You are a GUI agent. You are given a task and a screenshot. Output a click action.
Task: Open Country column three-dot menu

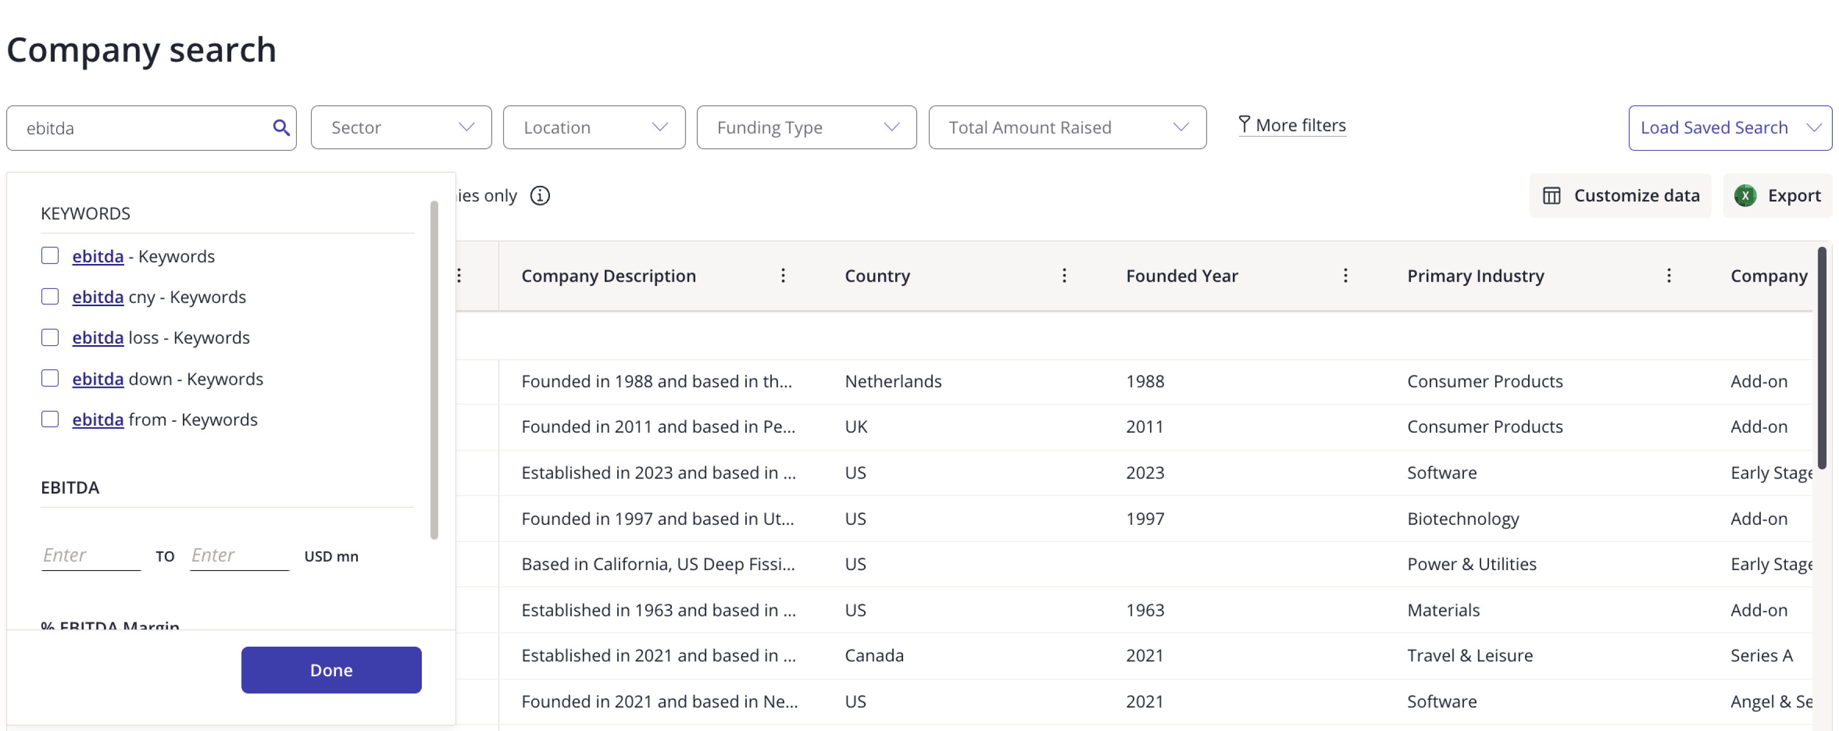pos(1064,275)
